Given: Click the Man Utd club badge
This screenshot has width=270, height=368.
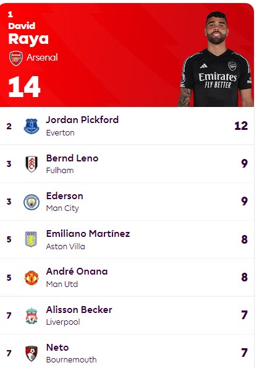Looking at the screenshot, I should tap(32, 278).
